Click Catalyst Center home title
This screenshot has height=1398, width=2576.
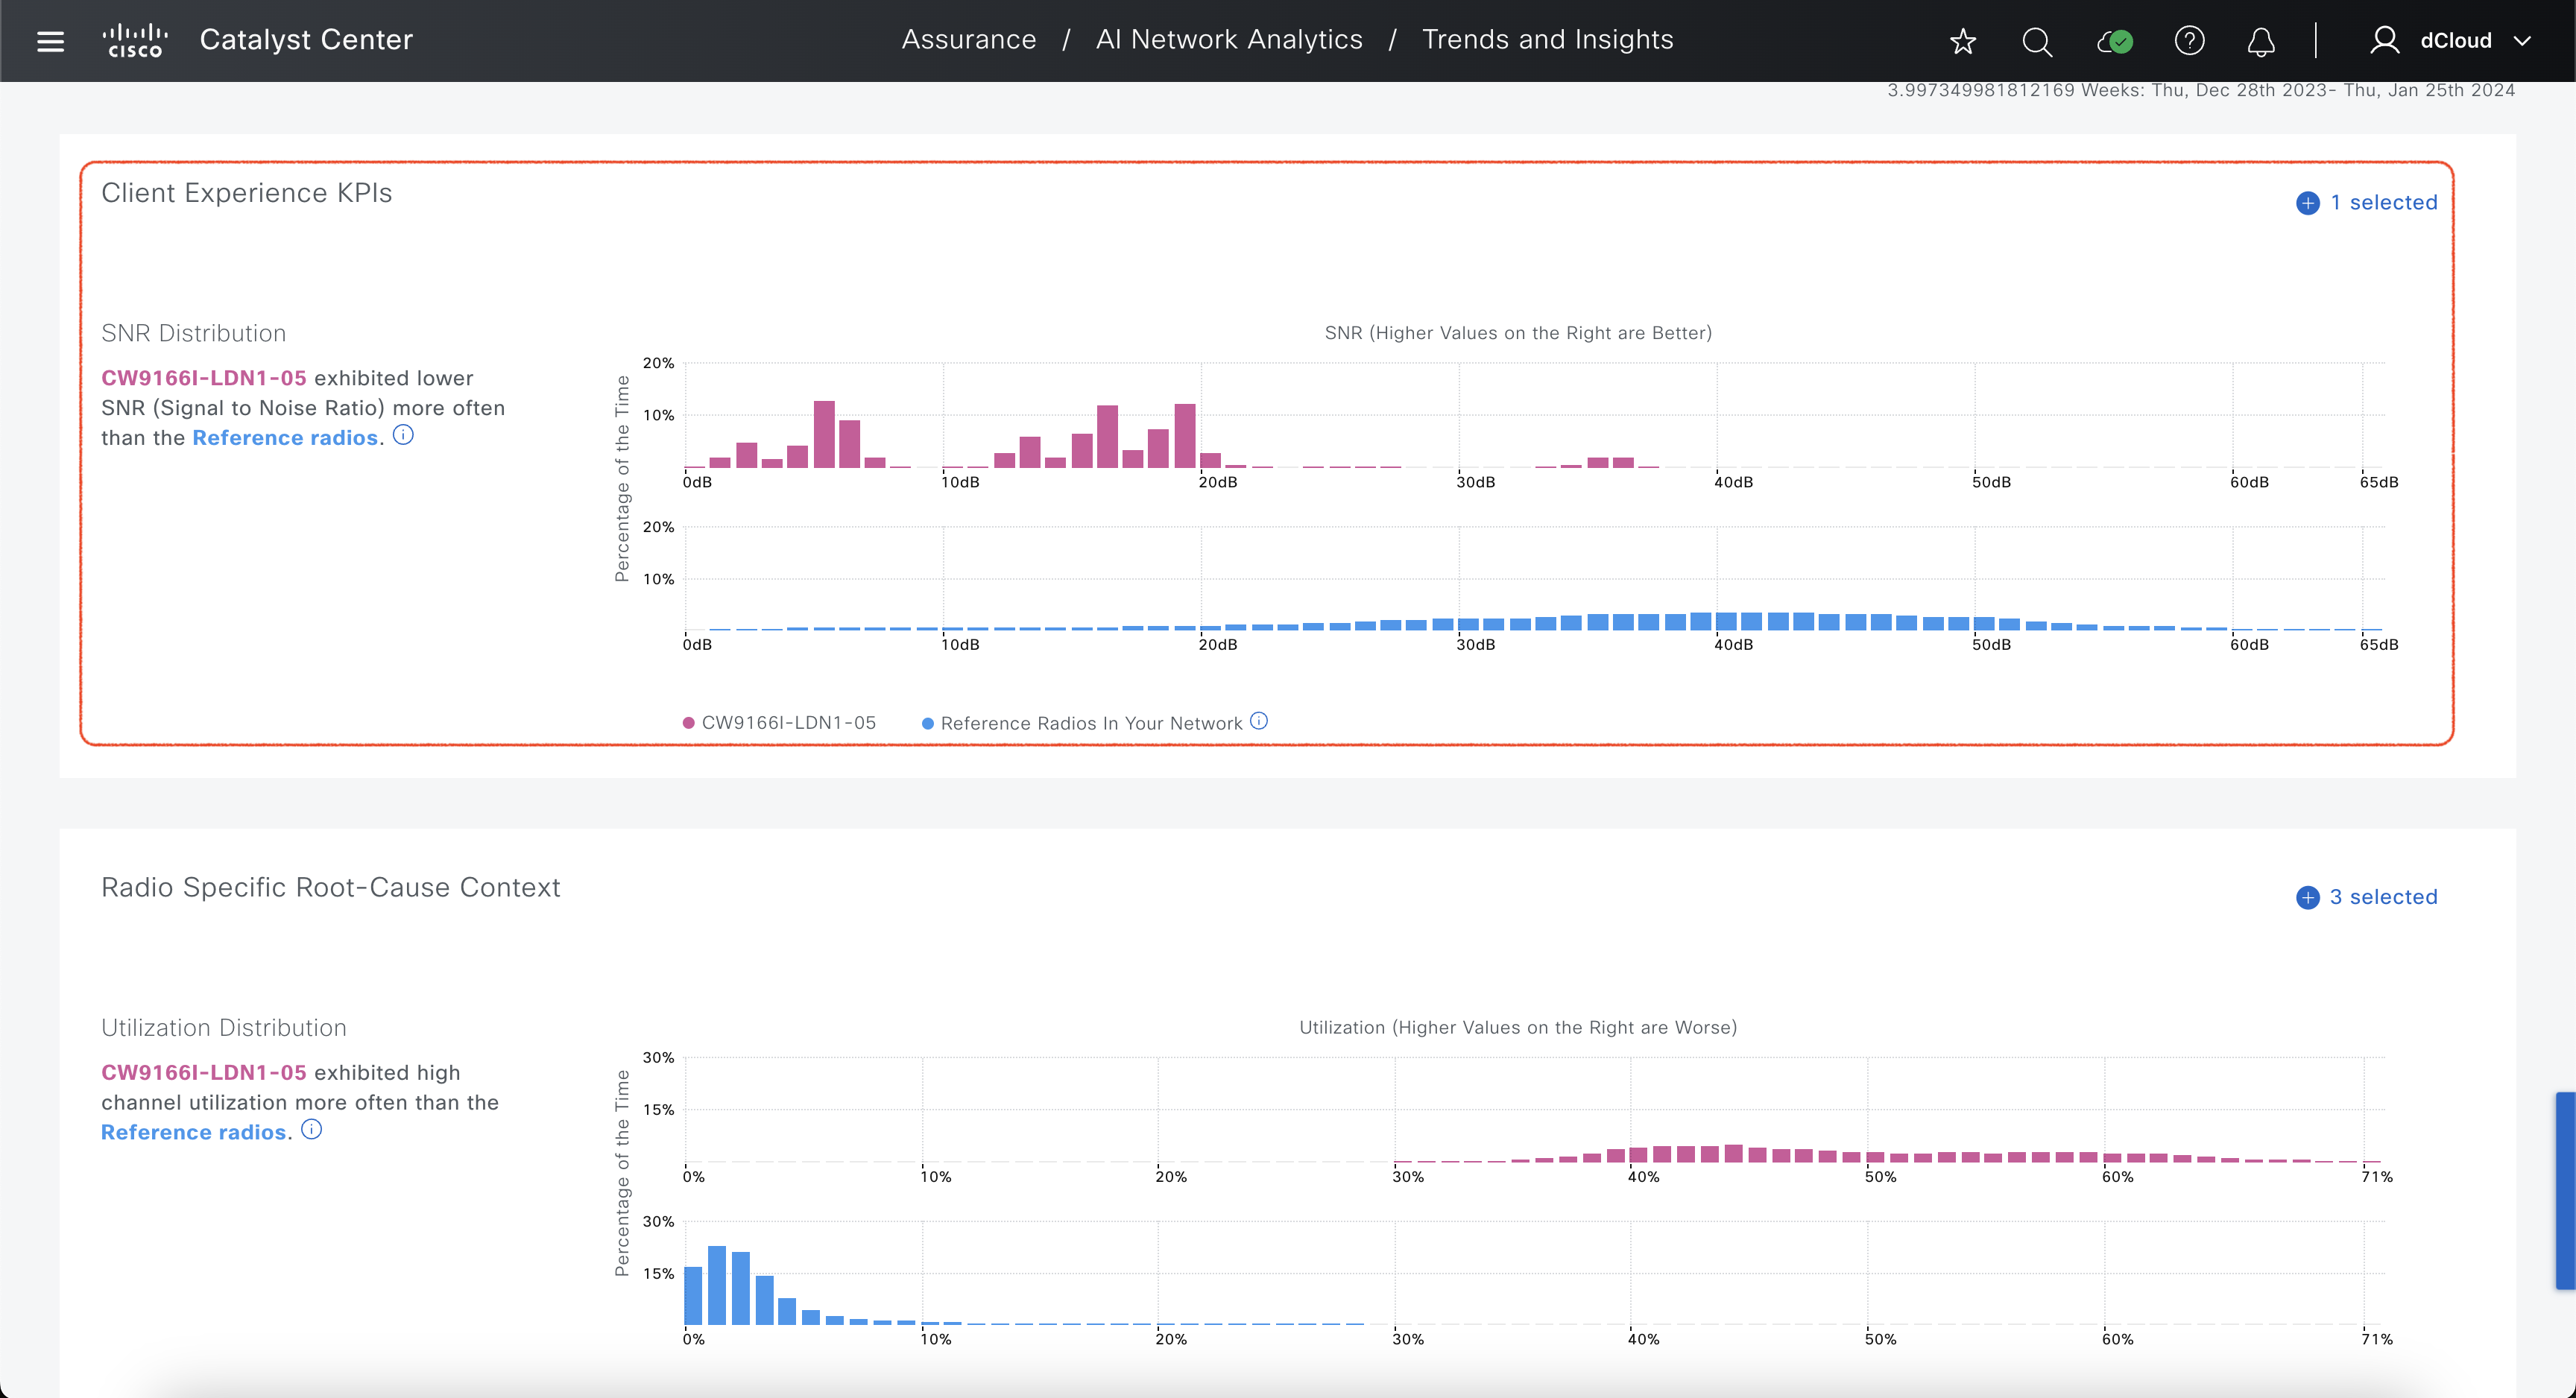306,40
